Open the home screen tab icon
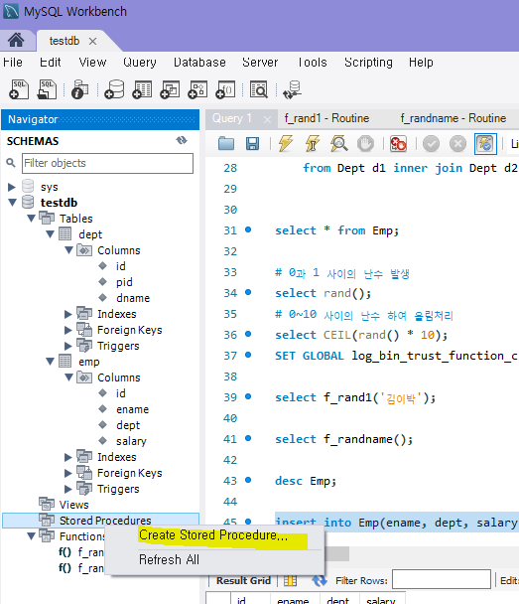Viewport: 519px width, 604px height. coord(16,40)
